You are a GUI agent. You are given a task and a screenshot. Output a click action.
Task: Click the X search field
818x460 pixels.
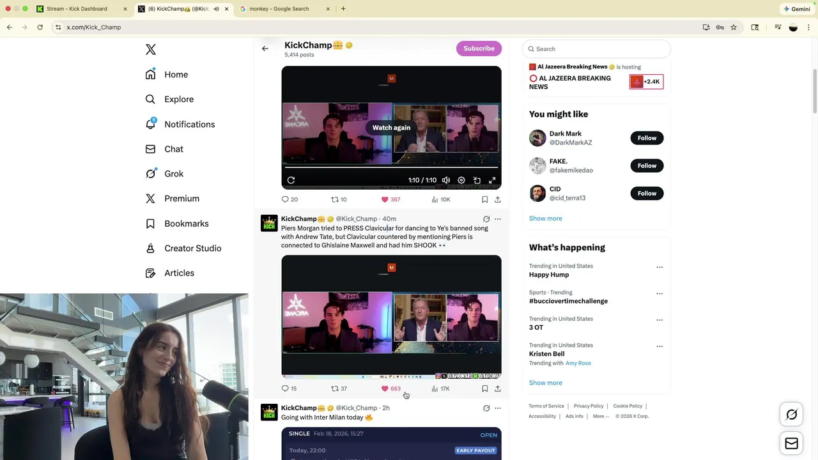(596, 49)
